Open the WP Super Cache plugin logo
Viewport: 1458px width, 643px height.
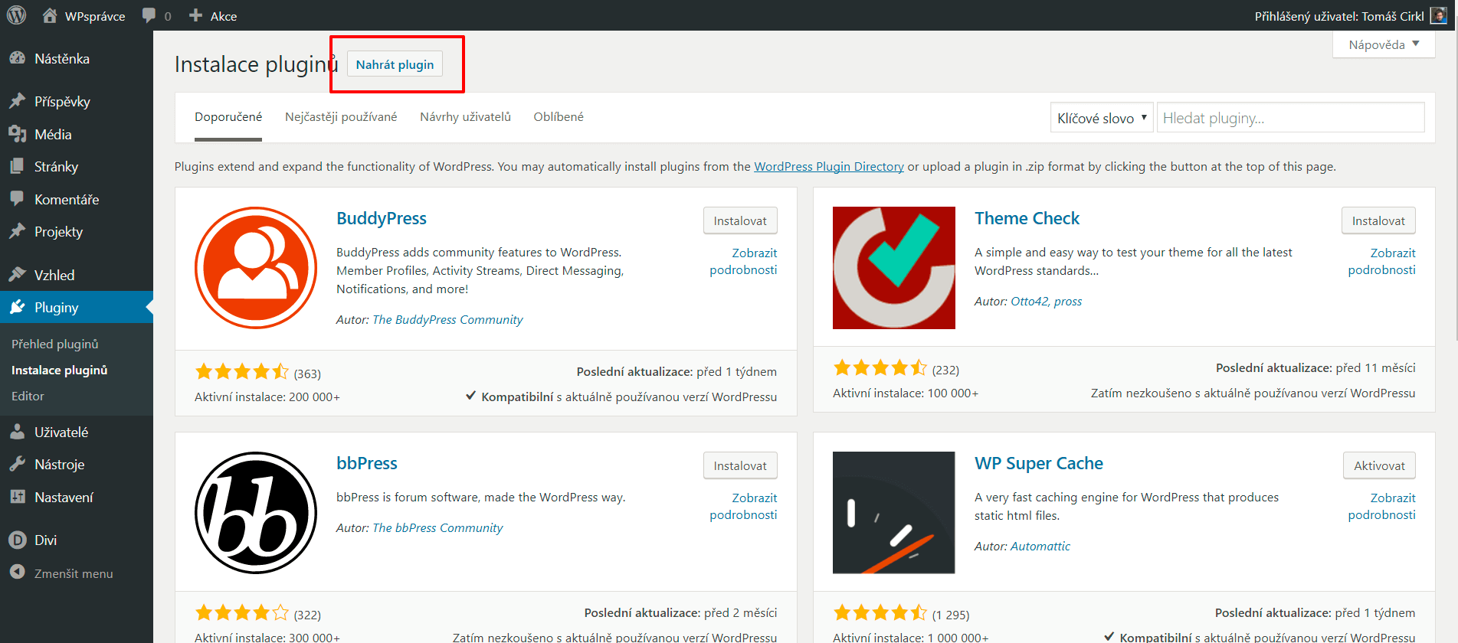coord(894,513)
